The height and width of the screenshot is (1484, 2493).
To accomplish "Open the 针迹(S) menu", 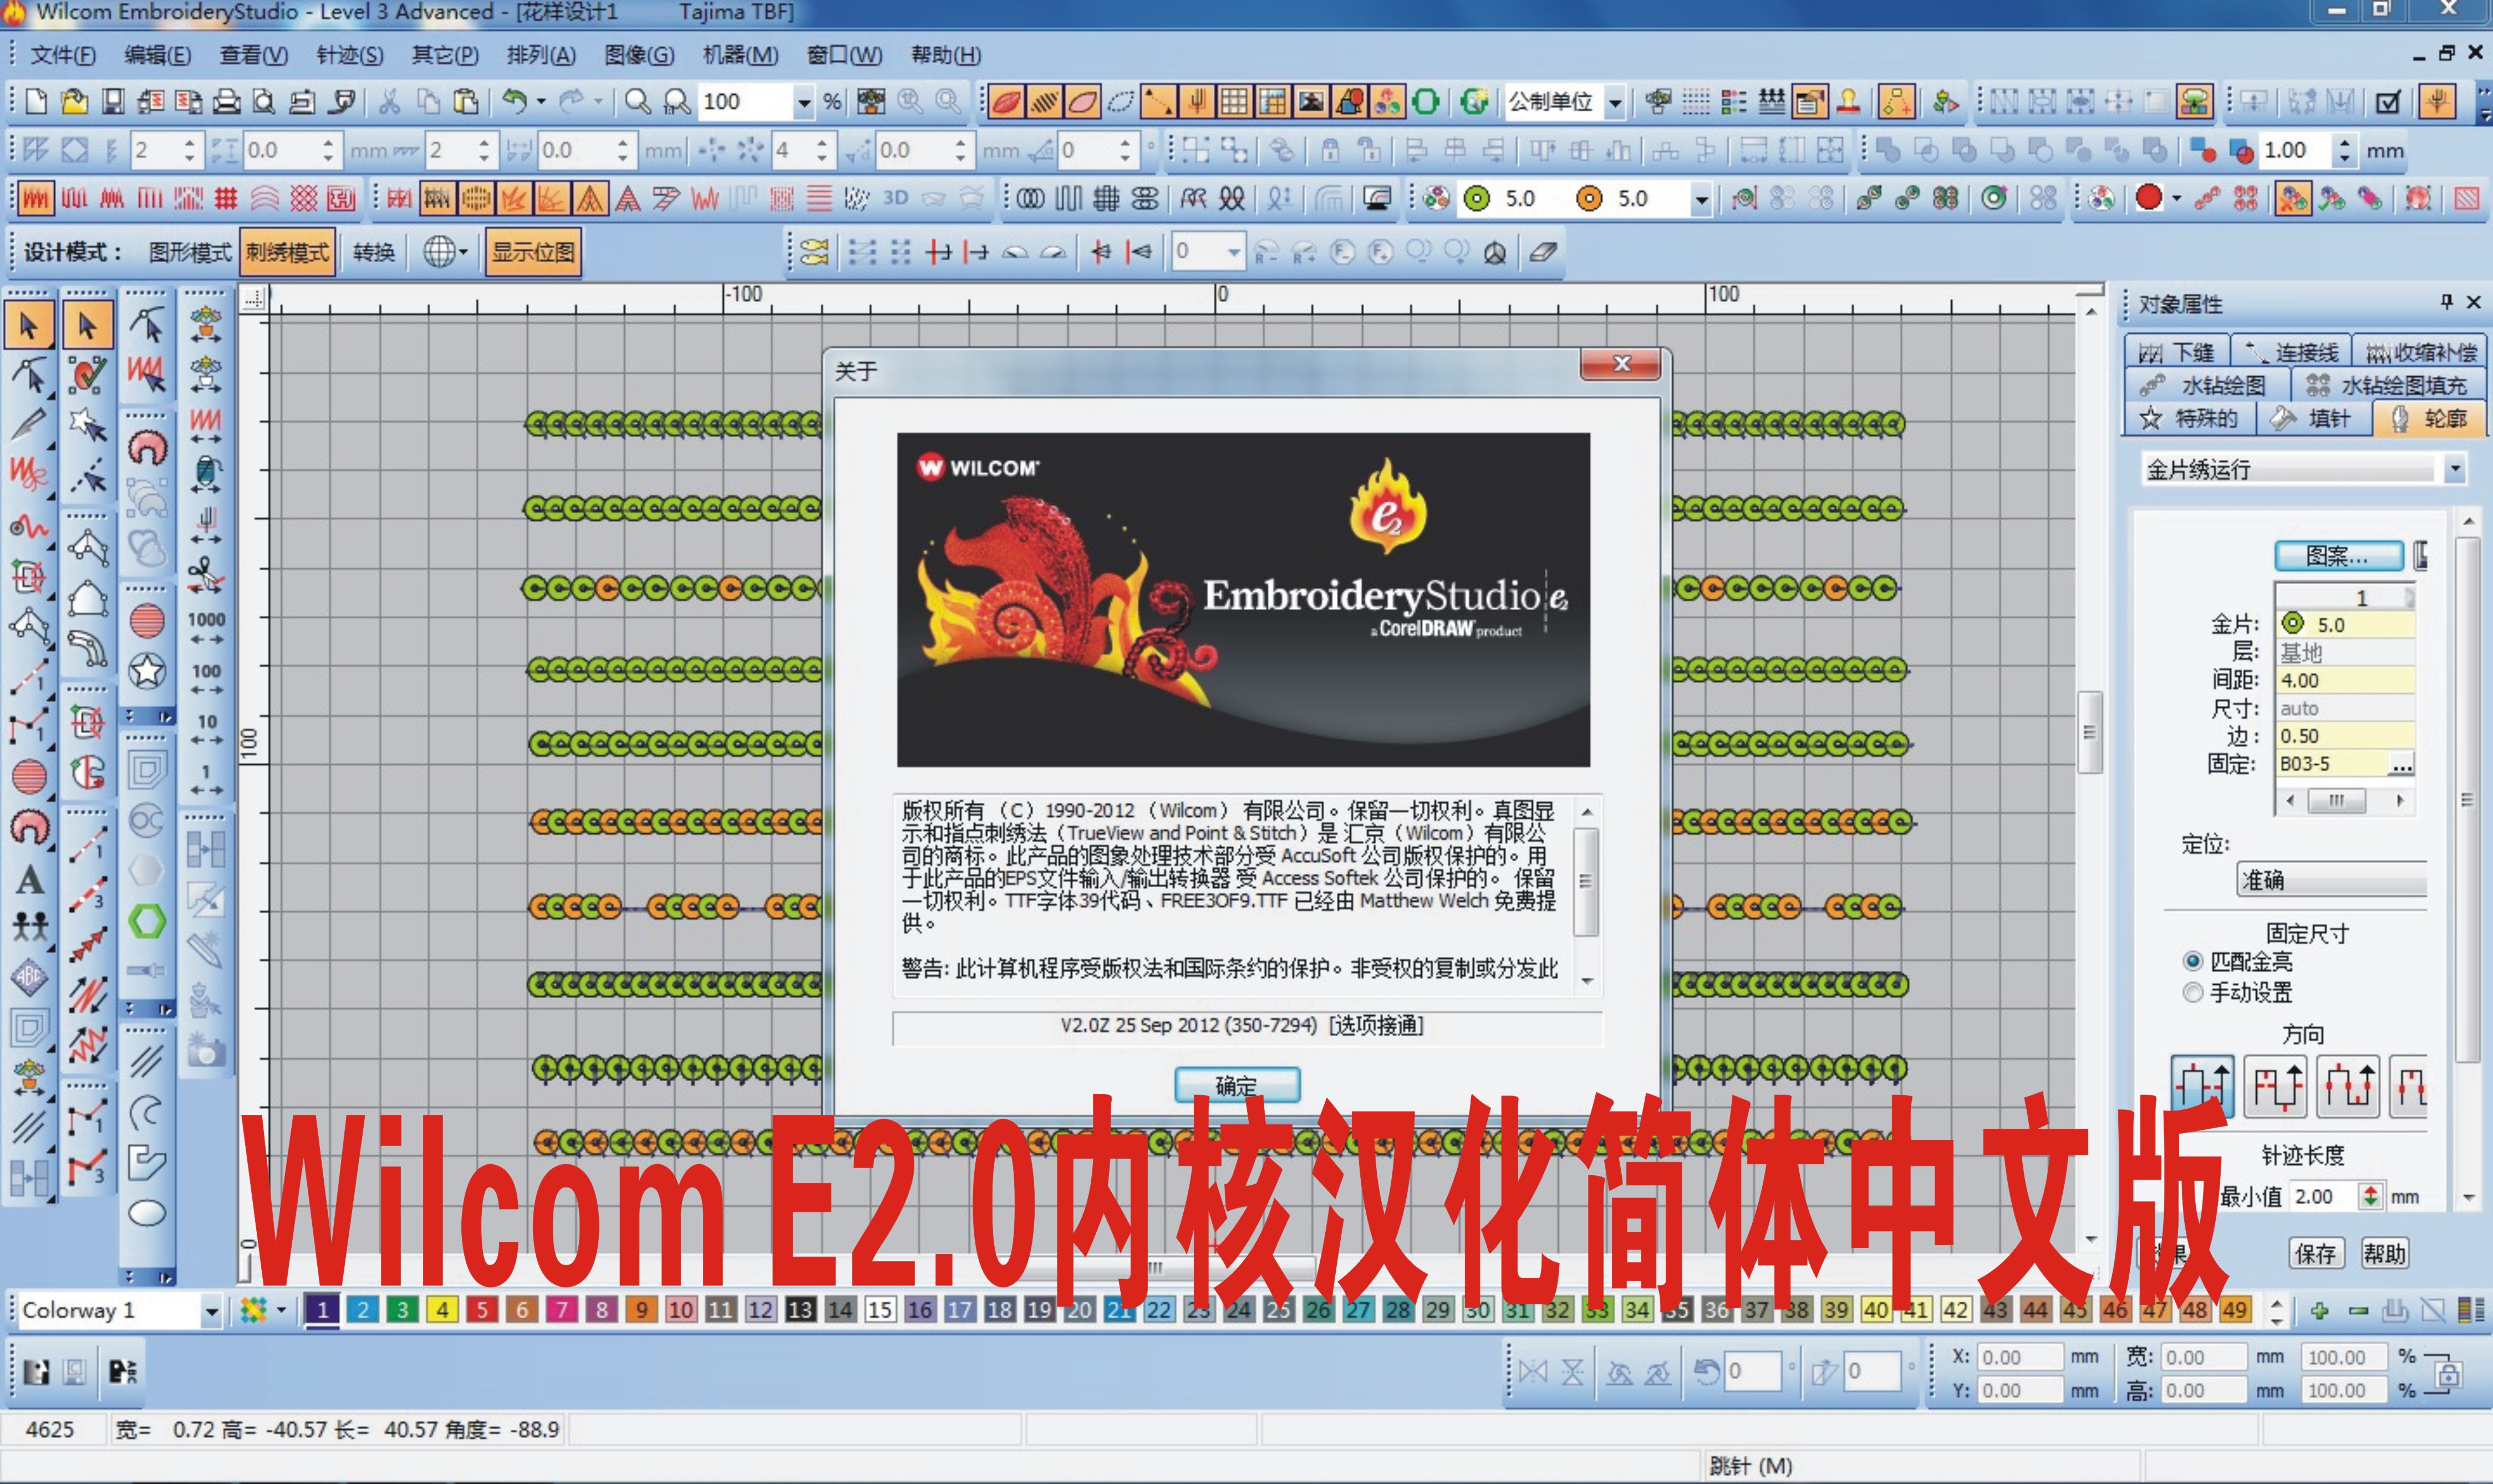I will (349, 55).
